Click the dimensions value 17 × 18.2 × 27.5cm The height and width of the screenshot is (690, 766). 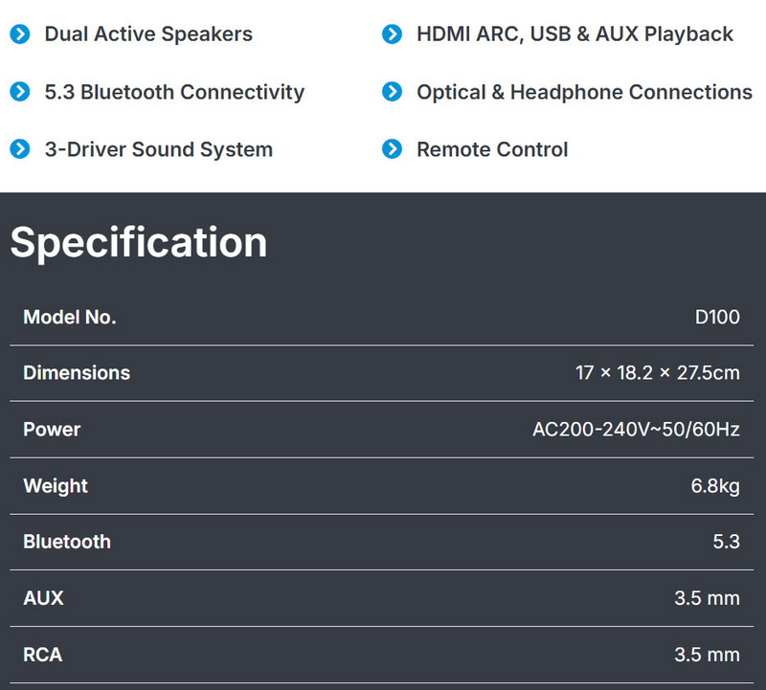click(x=657, y=373)
